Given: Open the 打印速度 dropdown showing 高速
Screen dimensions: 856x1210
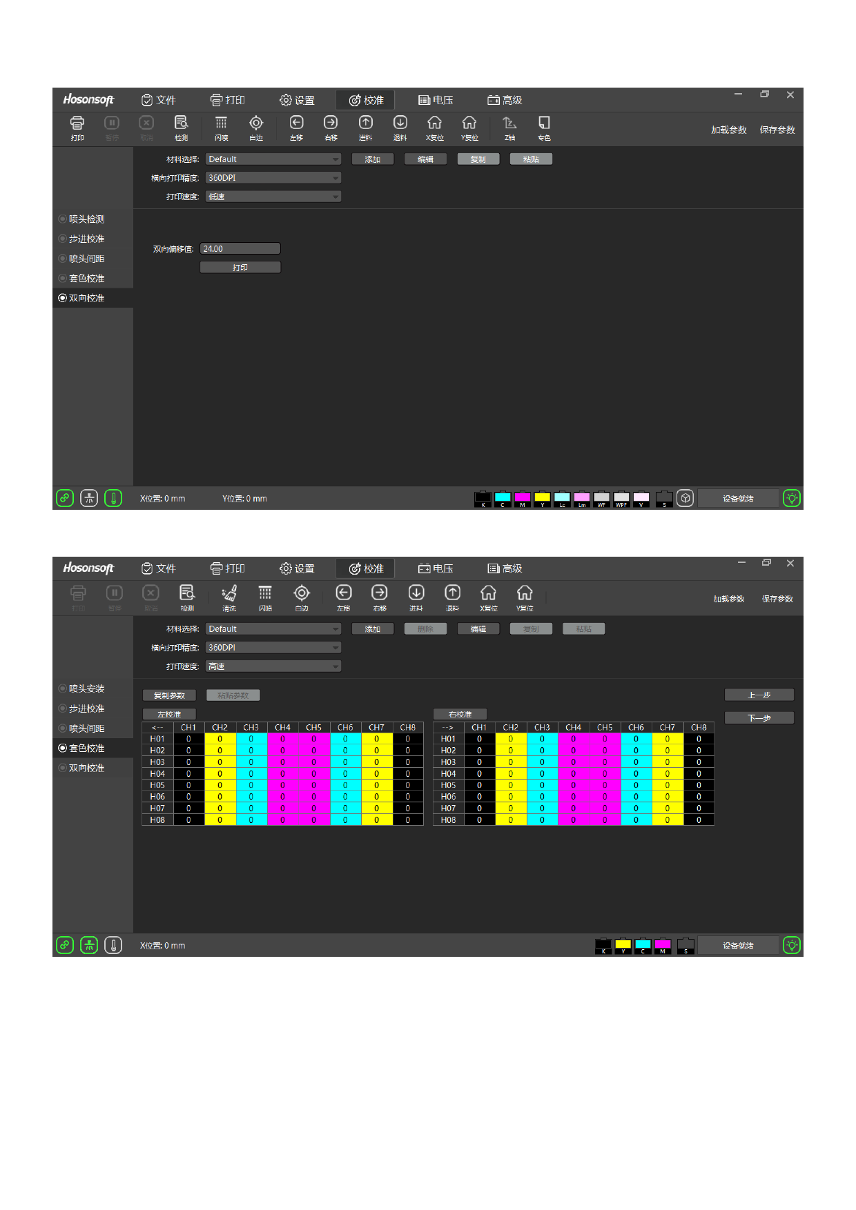Looking at the screenshot, I should 273,666.
